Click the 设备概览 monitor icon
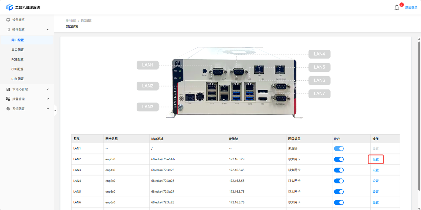The width and height of the screenshot is (421, 210). [x=8, y=20]
